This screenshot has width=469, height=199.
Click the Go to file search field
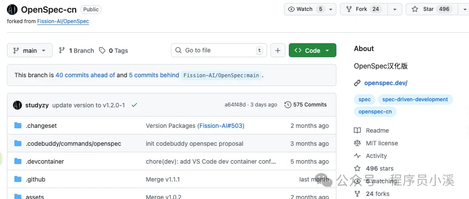219,50
